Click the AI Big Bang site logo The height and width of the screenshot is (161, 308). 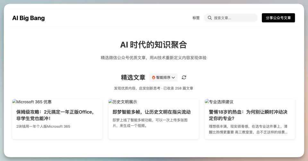[29, 18]
